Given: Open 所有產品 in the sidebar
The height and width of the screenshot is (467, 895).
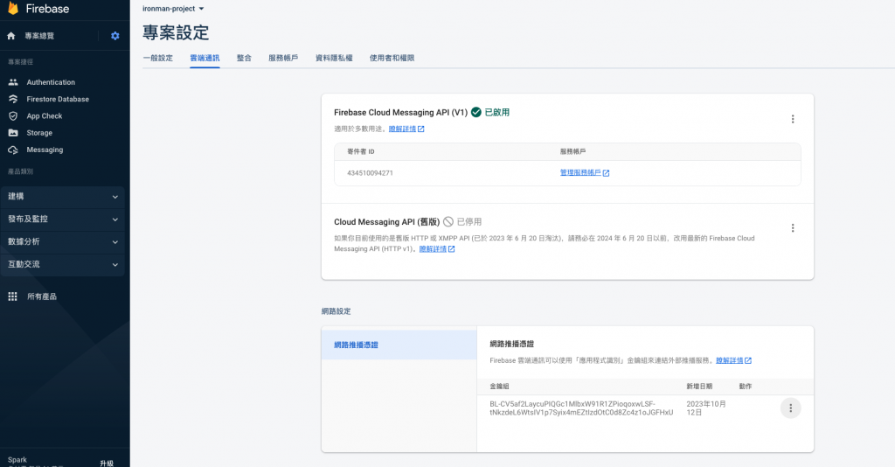Looking at the screenshot, I should (42, 296).
